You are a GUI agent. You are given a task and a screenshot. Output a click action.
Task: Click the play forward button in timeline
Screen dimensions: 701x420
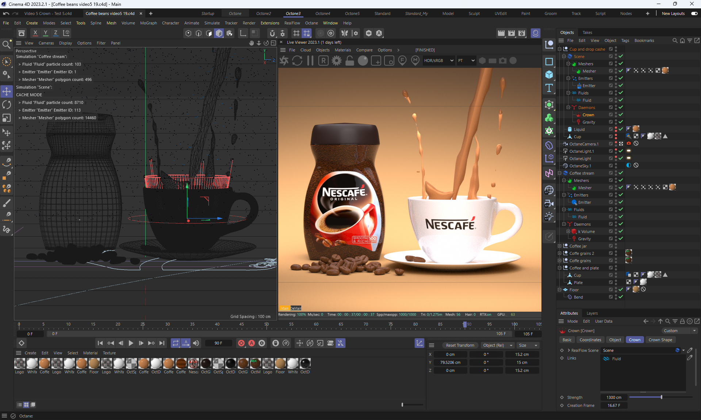(x=131, y=343)
